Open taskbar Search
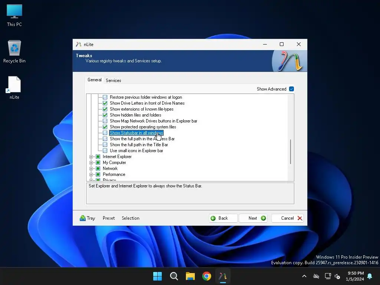The height and width of the screenshot is (285, 380). (174, 276)
